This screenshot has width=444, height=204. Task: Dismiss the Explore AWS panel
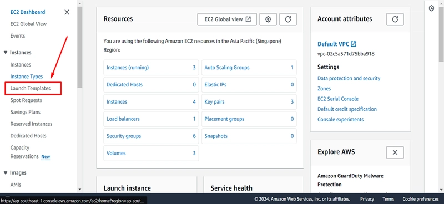tap(395, 152)
